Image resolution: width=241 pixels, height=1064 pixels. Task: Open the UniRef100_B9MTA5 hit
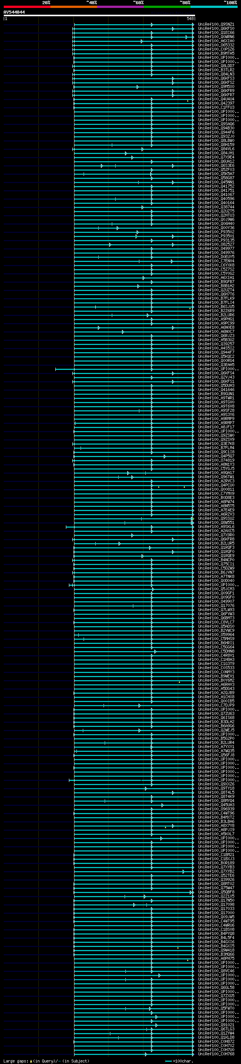click(x=216, y=53)
